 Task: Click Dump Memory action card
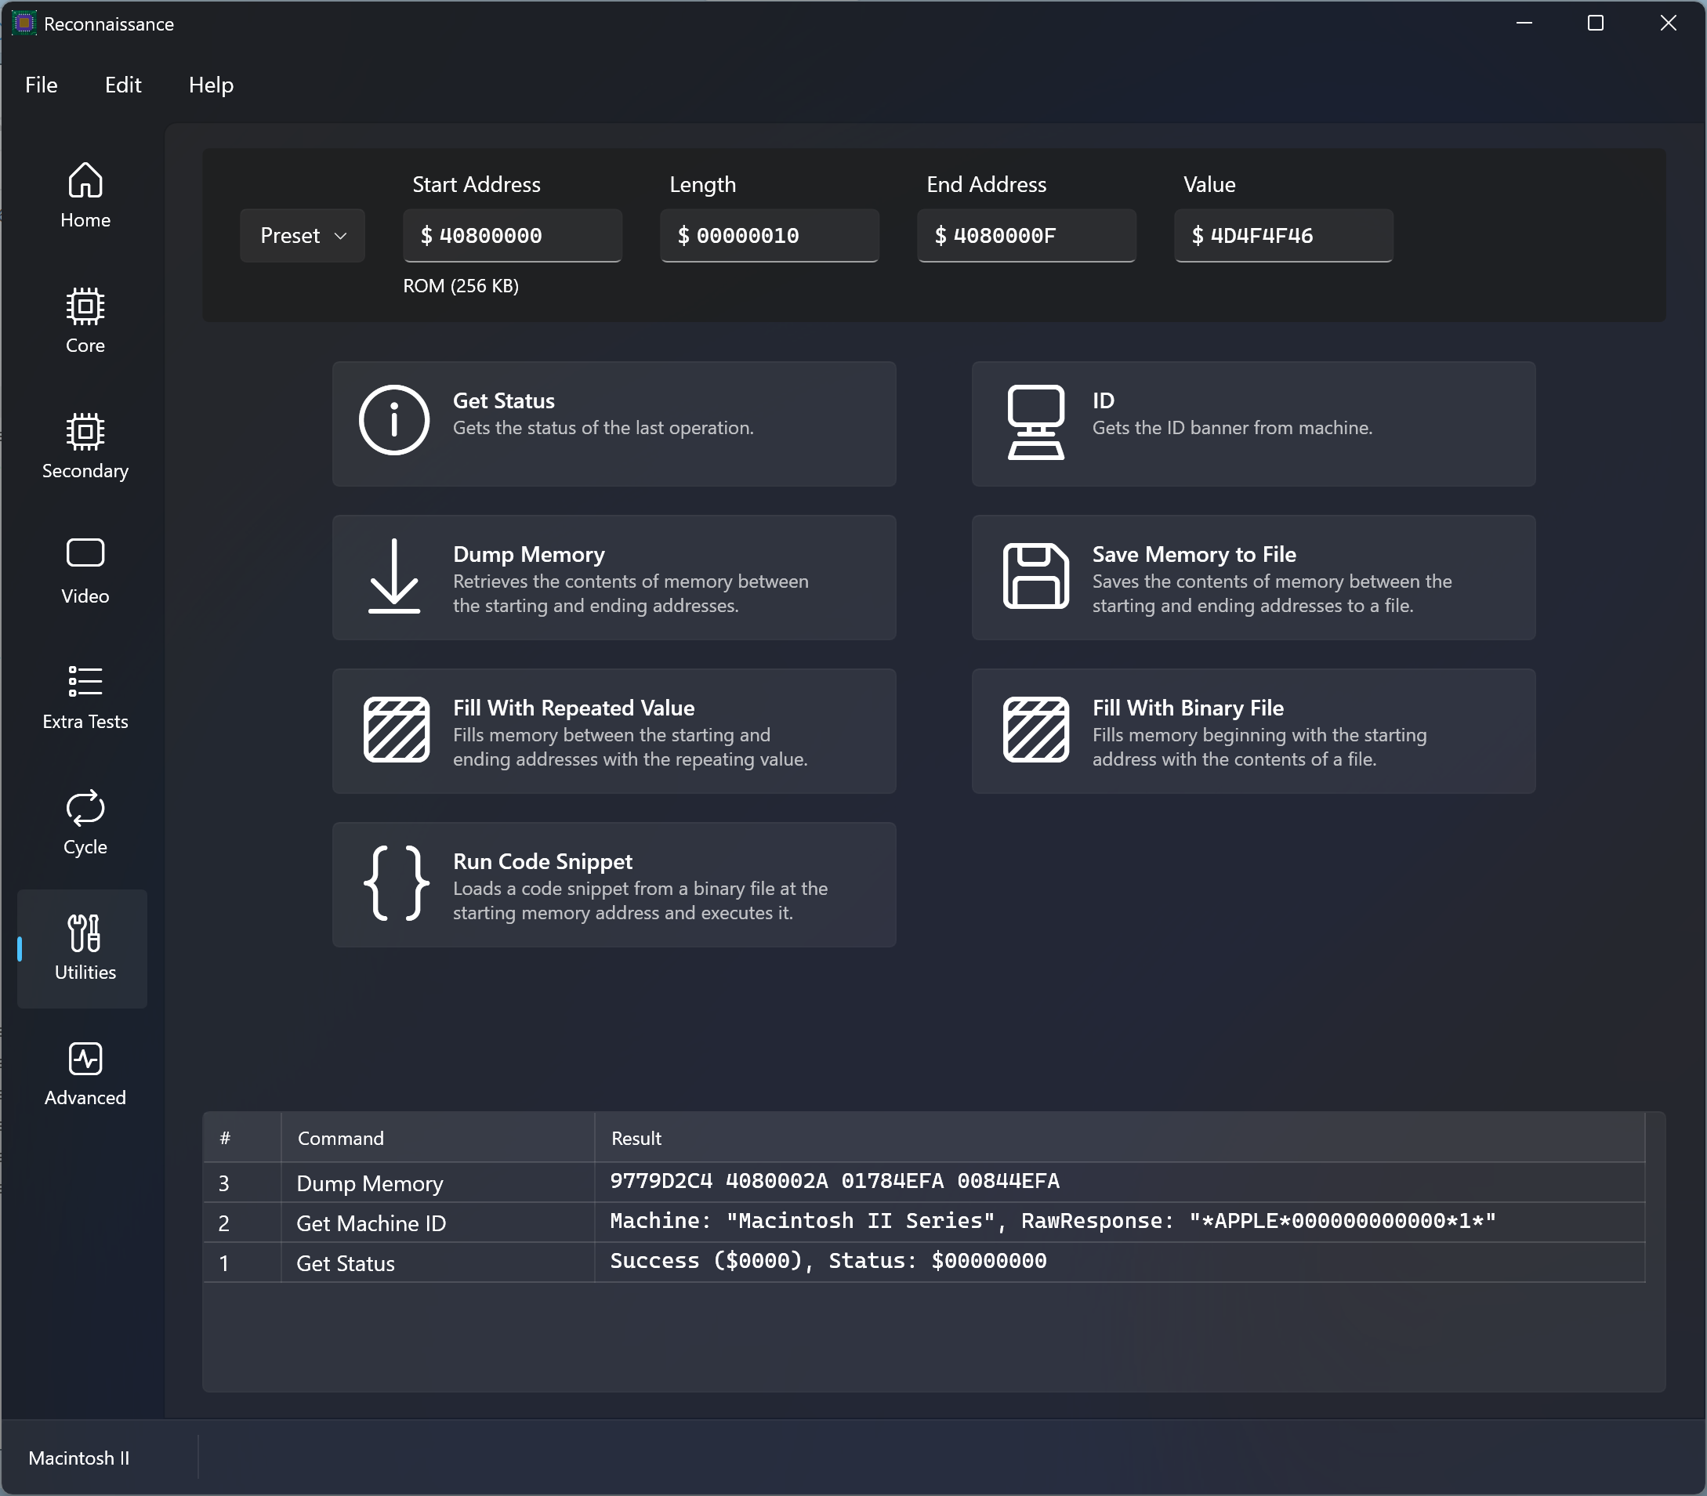[x=614, y=578]
